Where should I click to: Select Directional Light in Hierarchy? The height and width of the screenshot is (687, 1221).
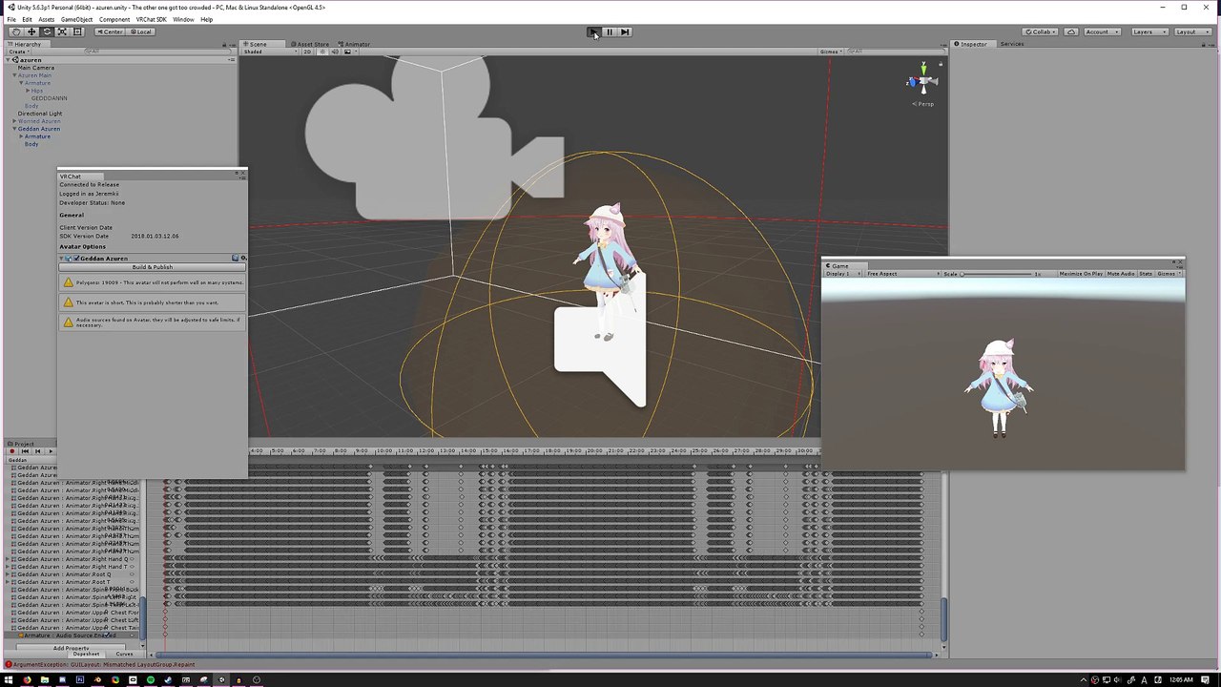[39, 114]
